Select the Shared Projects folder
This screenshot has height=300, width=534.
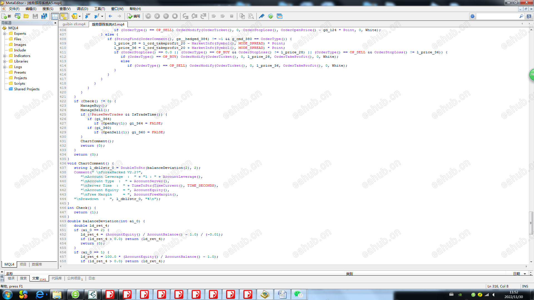click(x=27, y=89)
